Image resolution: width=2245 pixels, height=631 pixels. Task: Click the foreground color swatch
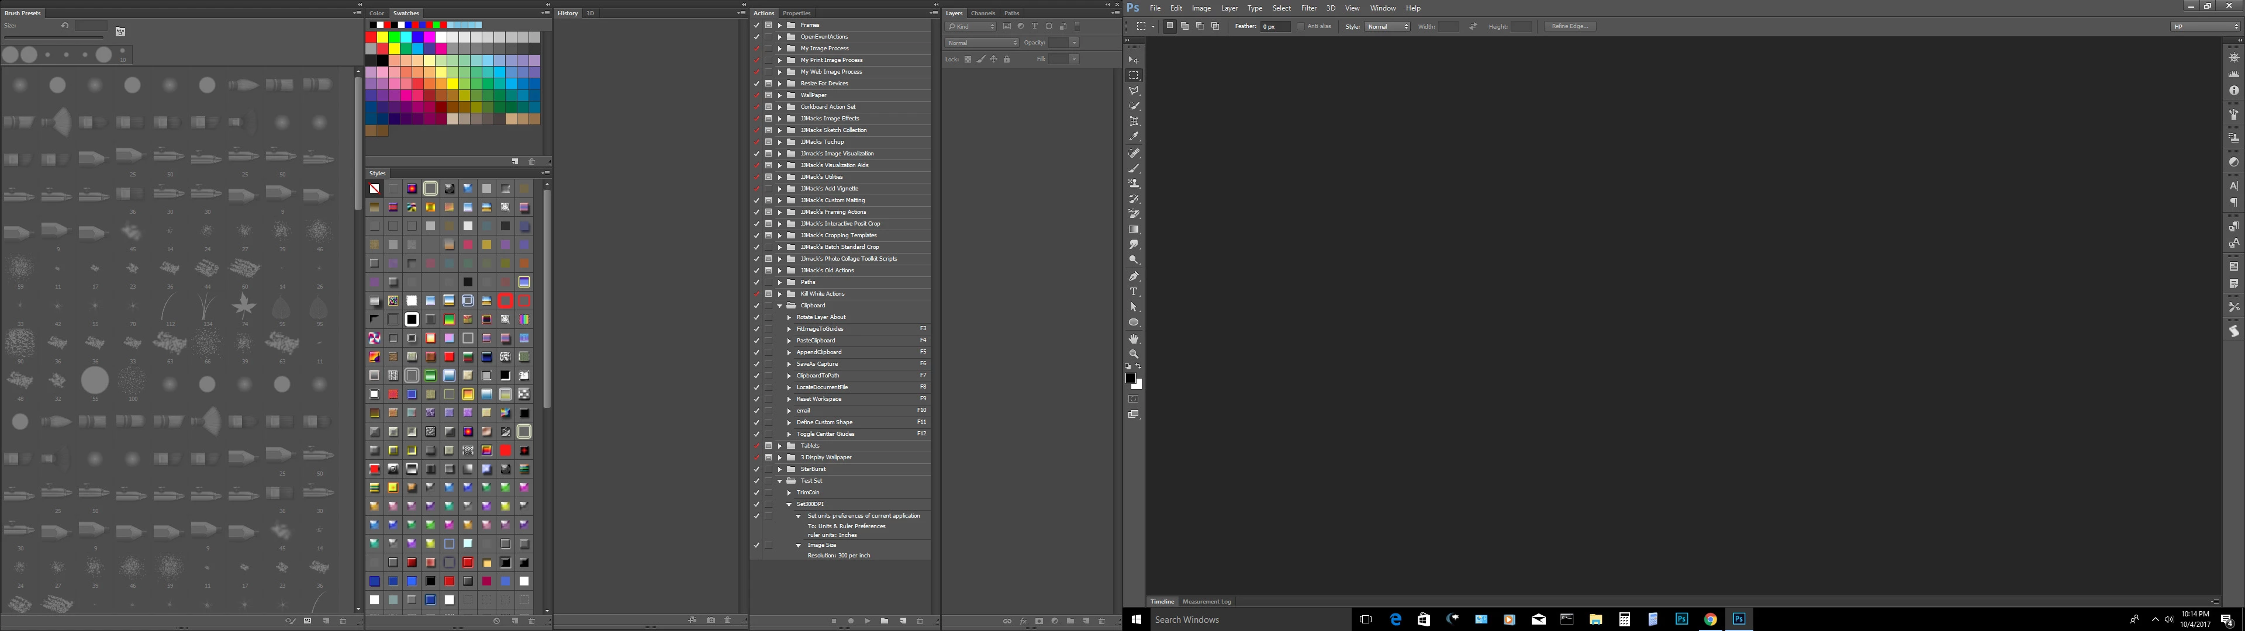pyautogui.click(x=1130, y=378)
